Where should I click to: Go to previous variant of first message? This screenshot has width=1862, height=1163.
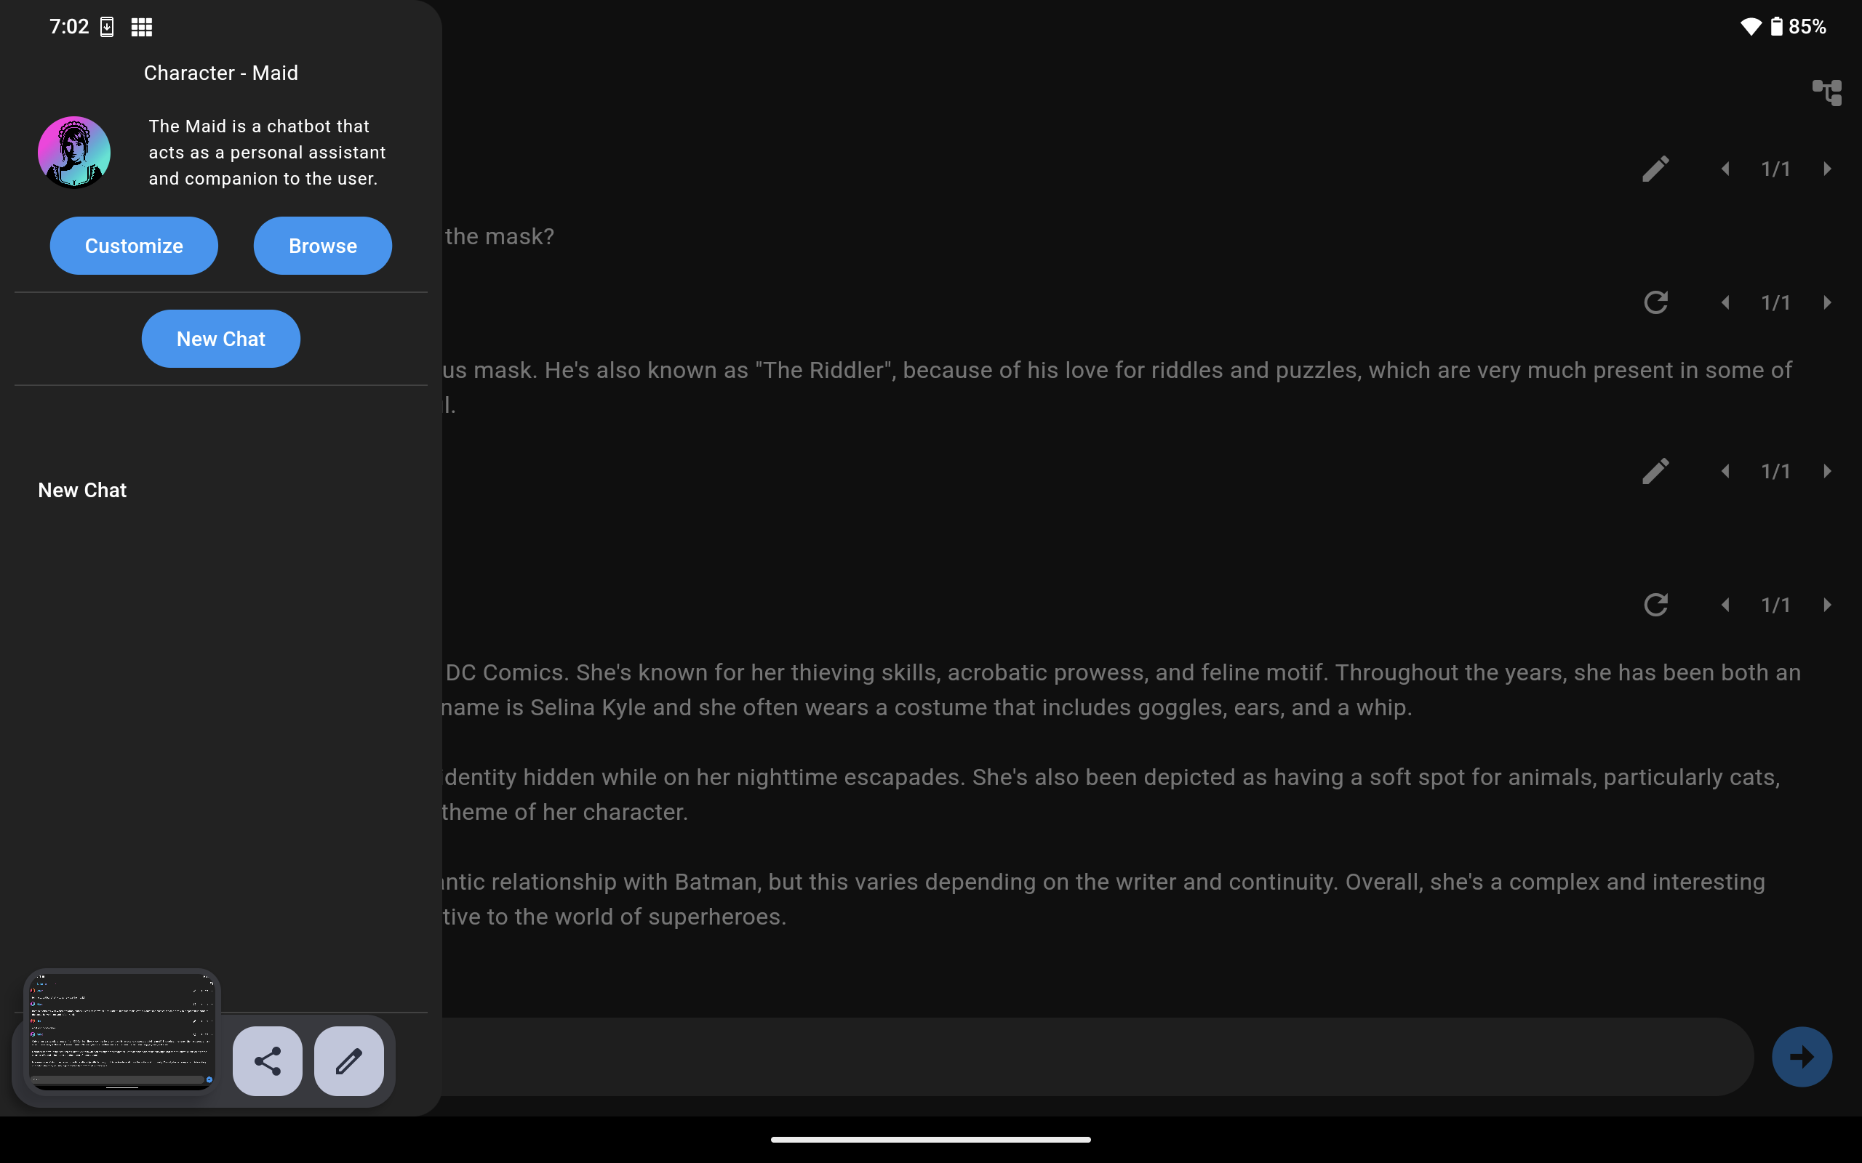pos(1725,169)
